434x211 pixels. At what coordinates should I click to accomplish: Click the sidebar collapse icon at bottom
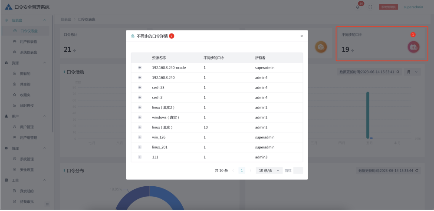pyautogui.click(x=47, y=204)
